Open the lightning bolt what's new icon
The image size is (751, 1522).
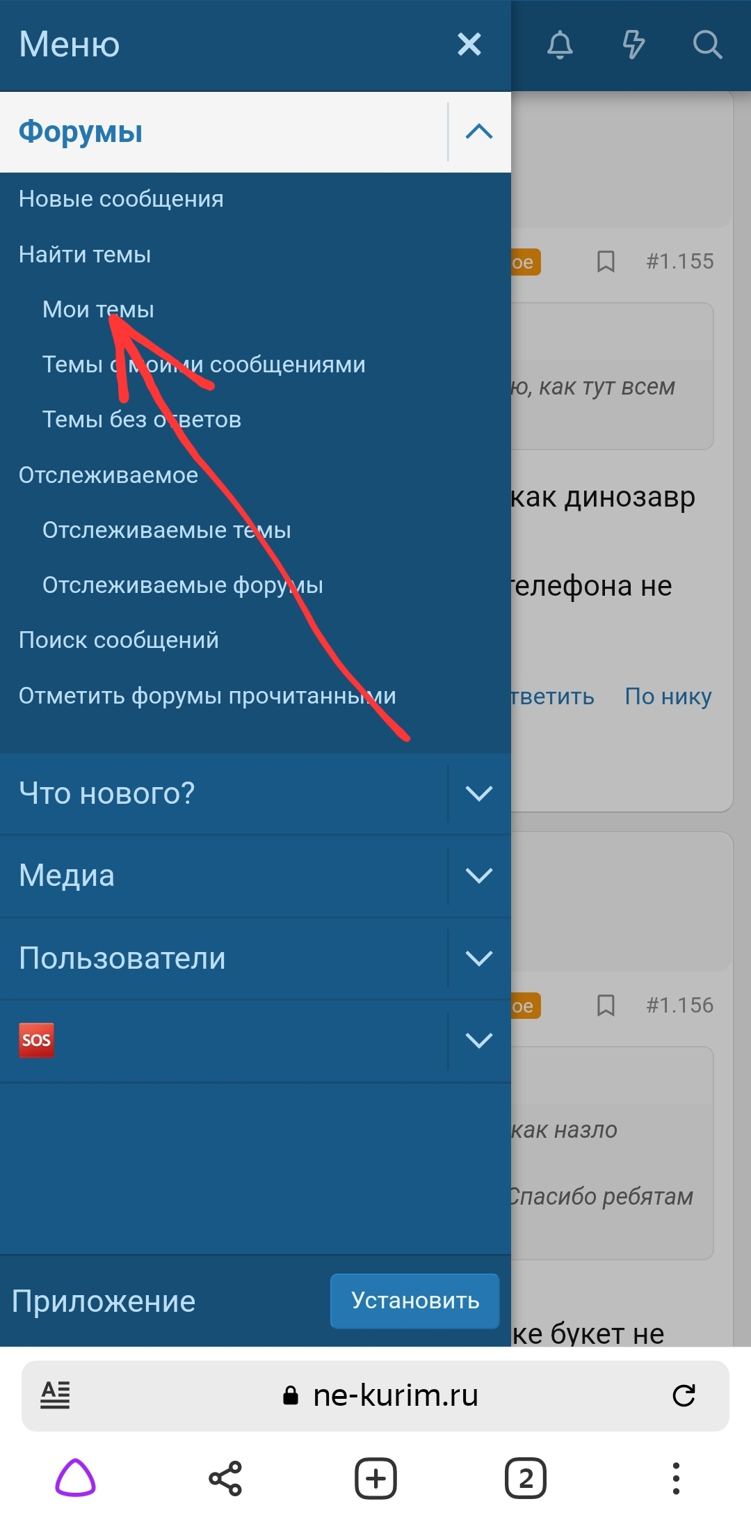tap(633, 45)
